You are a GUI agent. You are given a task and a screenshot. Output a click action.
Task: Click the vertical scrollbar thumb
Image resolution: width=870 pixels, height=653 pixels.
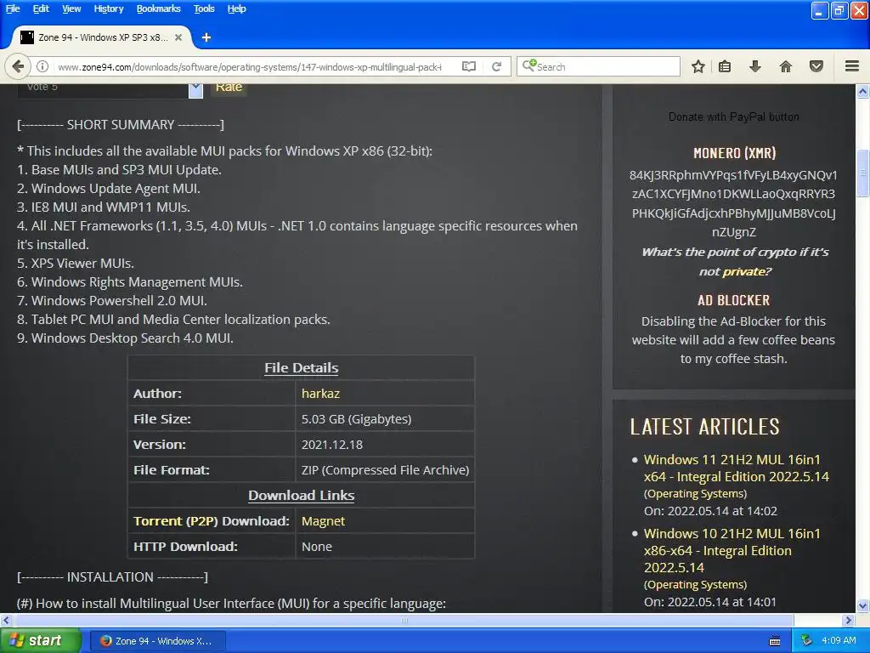(863, 173)
